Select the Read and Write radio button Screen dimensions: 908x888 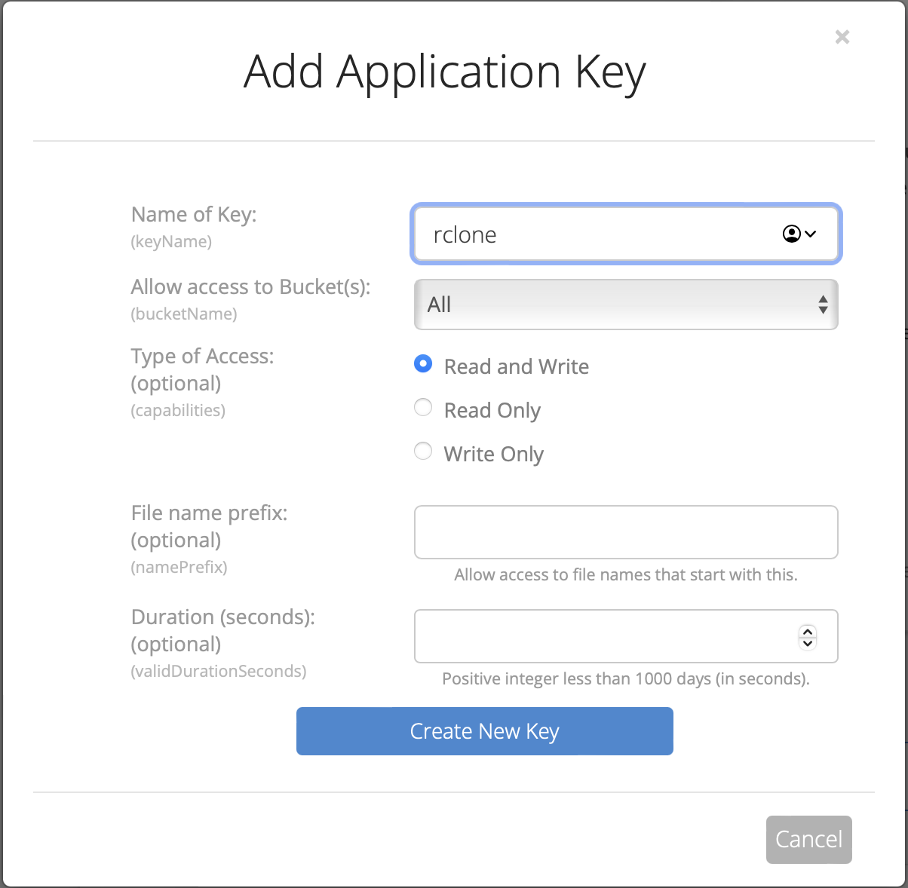point(423,364)
